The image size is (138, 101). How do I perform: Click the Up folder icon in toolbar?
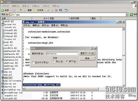[20, 10]
